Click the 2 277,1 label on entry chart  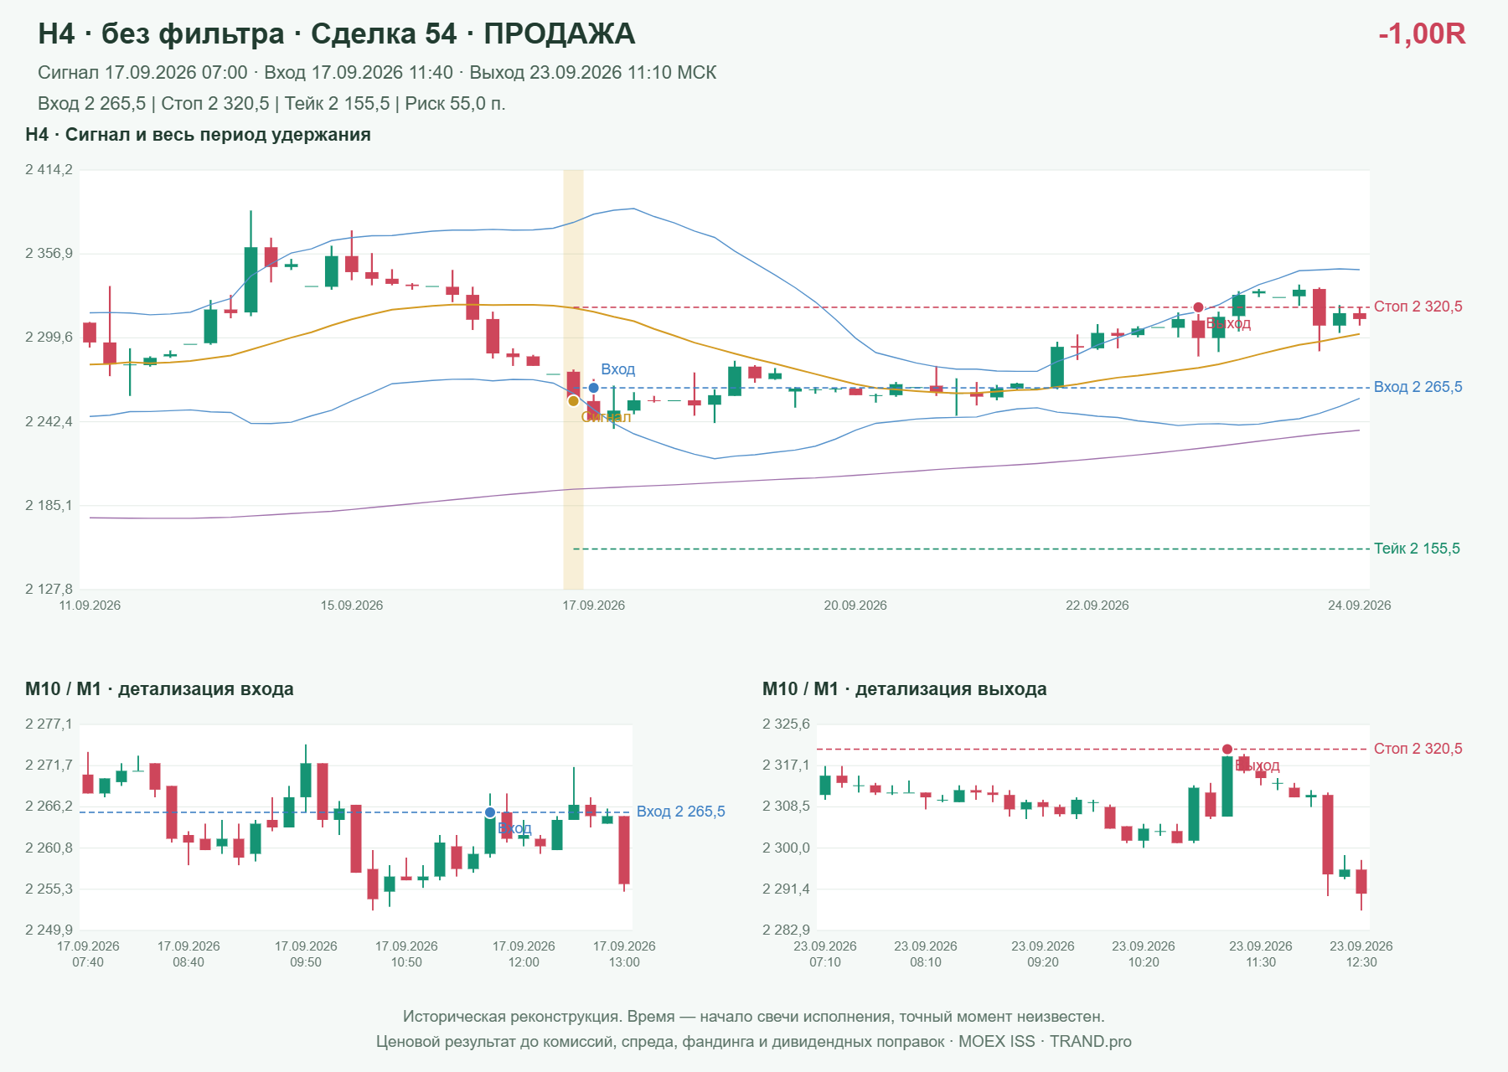pos(49,724)
